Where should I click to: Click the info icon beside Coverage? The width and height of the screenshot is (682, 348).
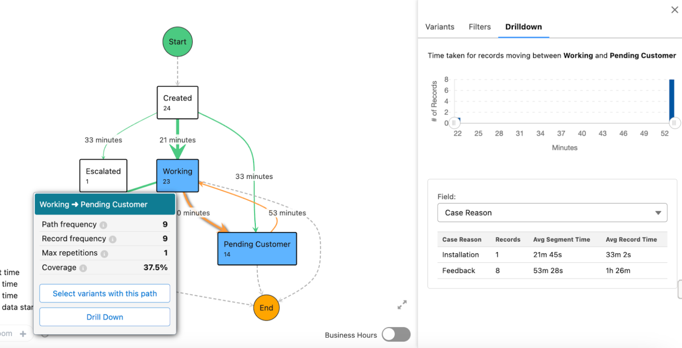pos(83,268)
